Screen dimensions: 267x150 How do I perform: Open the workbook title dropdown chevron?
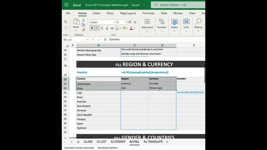[144, 5]
